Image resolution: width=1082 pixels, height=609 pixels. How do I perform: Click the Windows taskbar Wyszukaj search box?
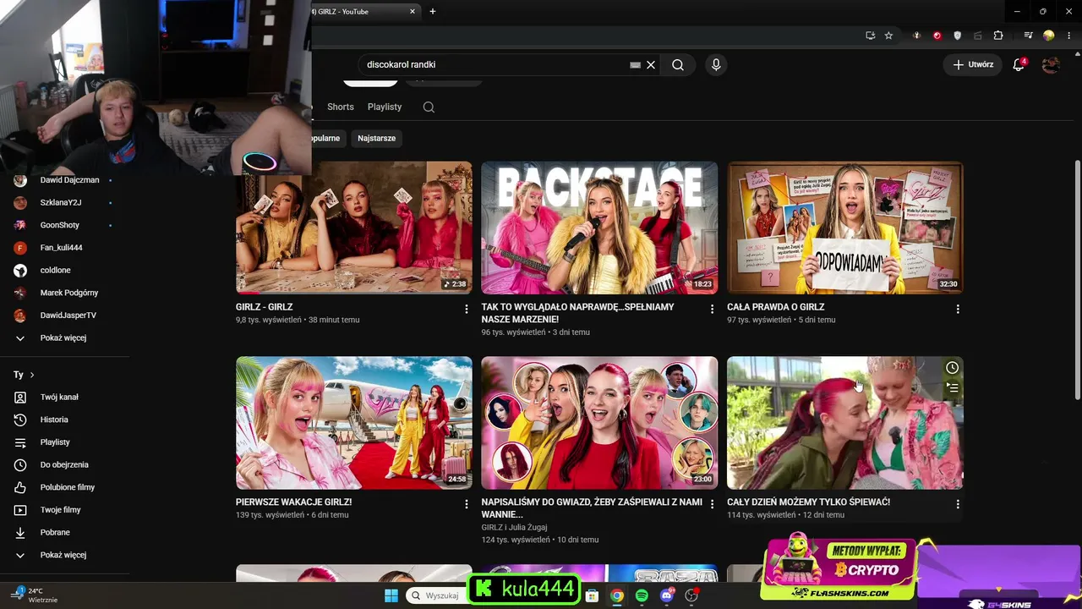tap(436, 595)
